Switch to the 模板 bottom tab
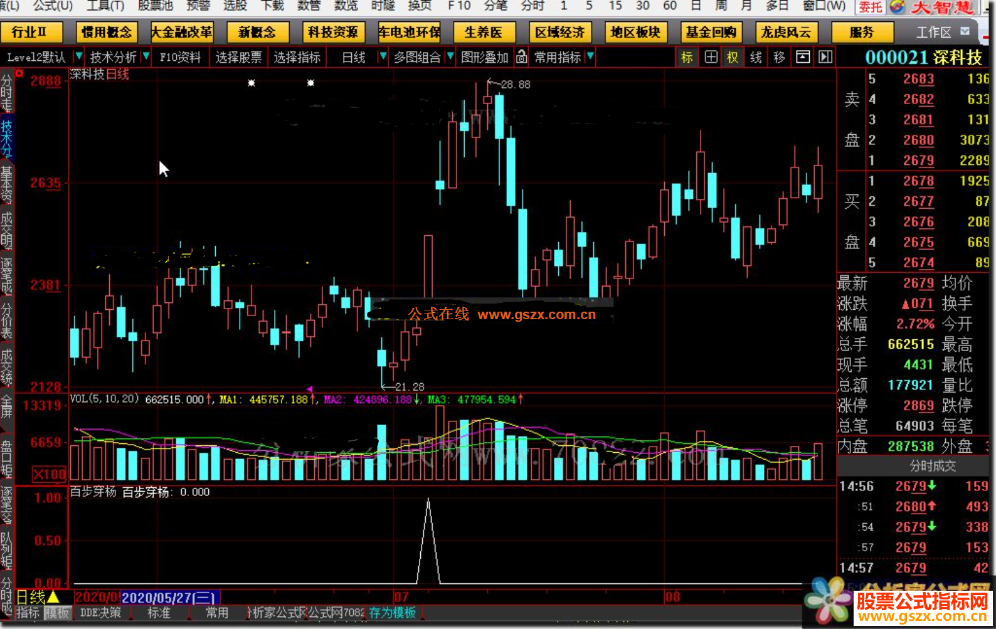The image size is (996, 629). tap(57, 613)
